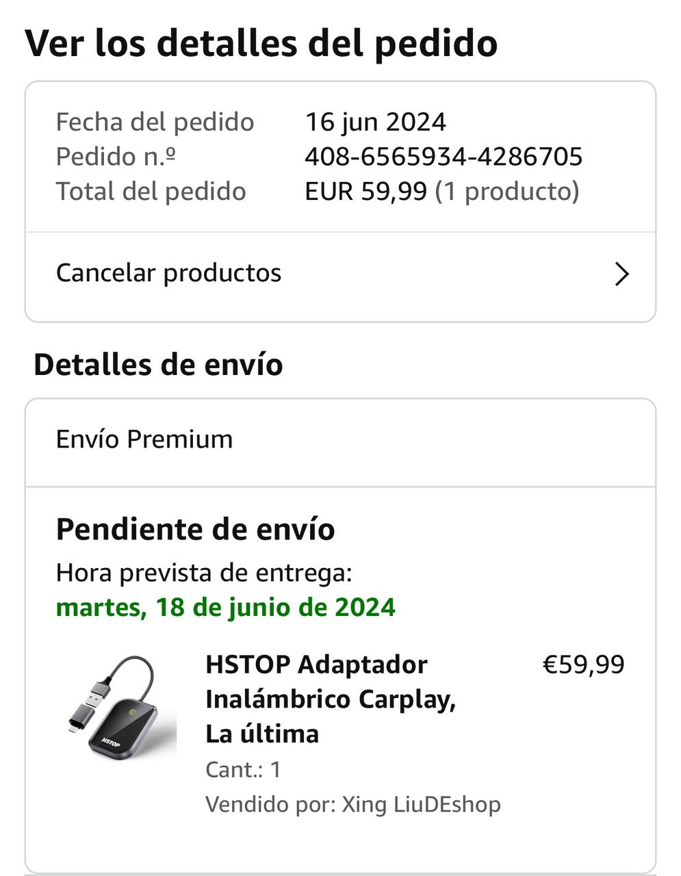Click the €59,99 product price

pyautogui.click(x=583, y=665)
